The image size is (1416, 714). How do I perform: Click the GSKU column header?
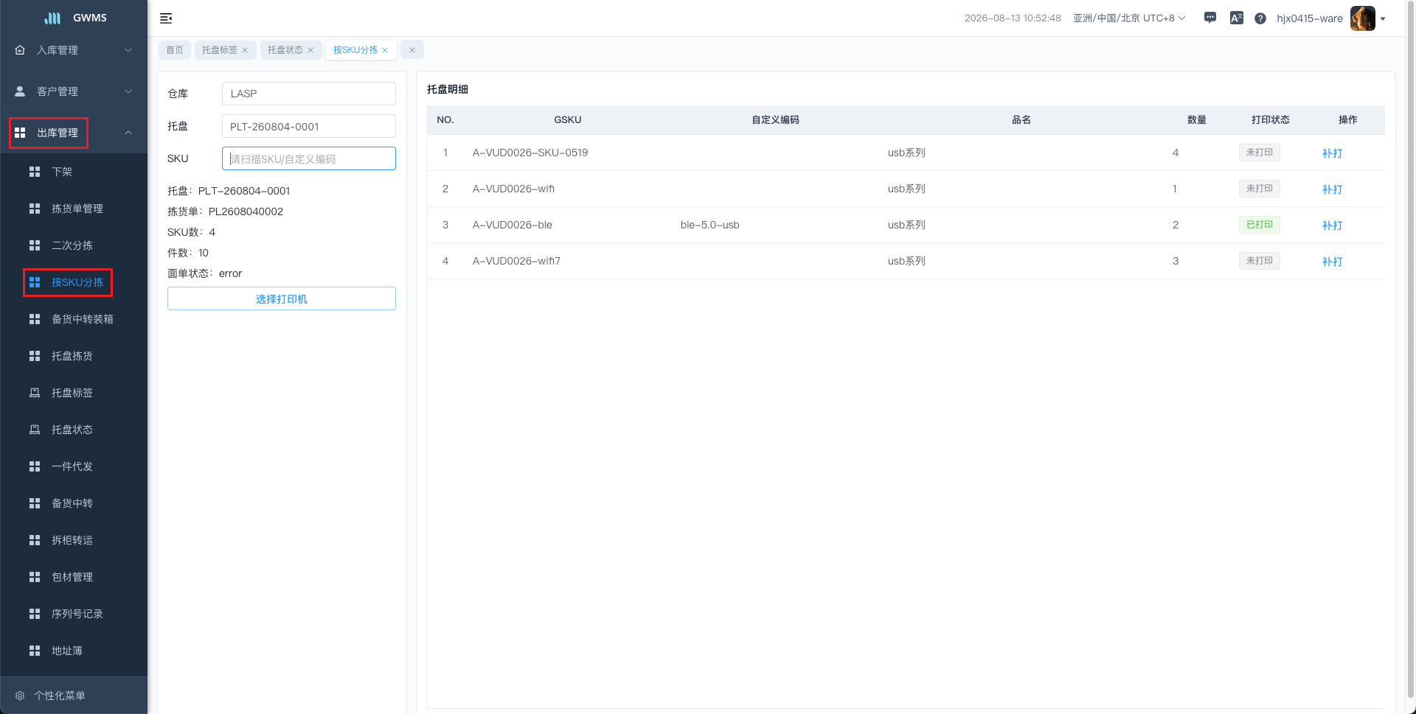click(568, 120)
